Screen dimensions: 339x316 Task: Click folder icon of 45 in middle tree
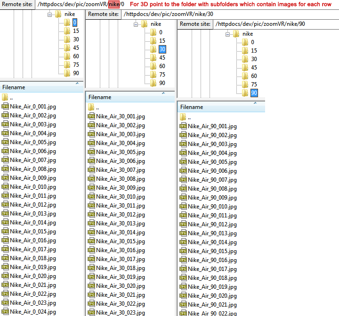click(153, 58)
